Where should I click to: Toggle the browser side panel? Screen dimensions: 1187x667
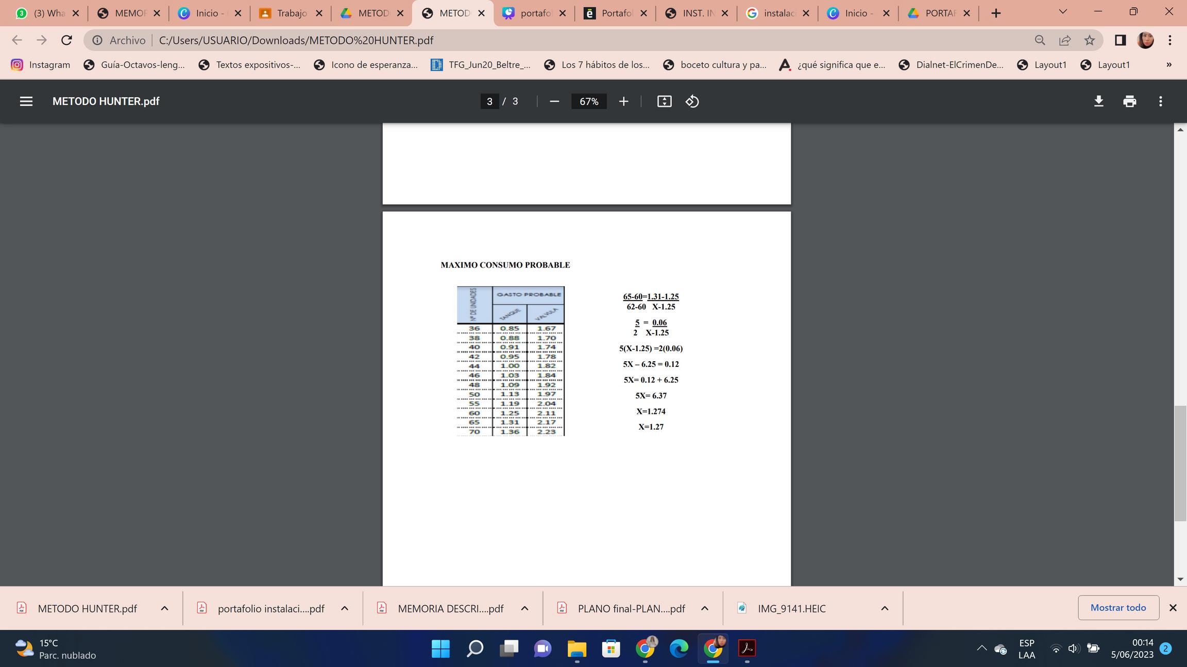tap(1120, 40)
